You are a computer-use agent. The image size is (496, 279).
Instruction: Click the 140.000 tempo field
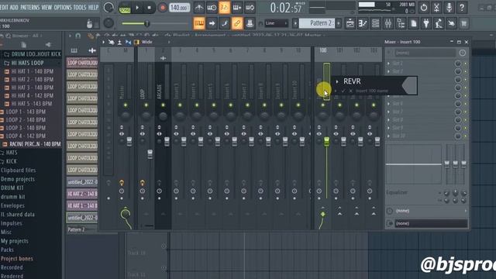(179, 8)
